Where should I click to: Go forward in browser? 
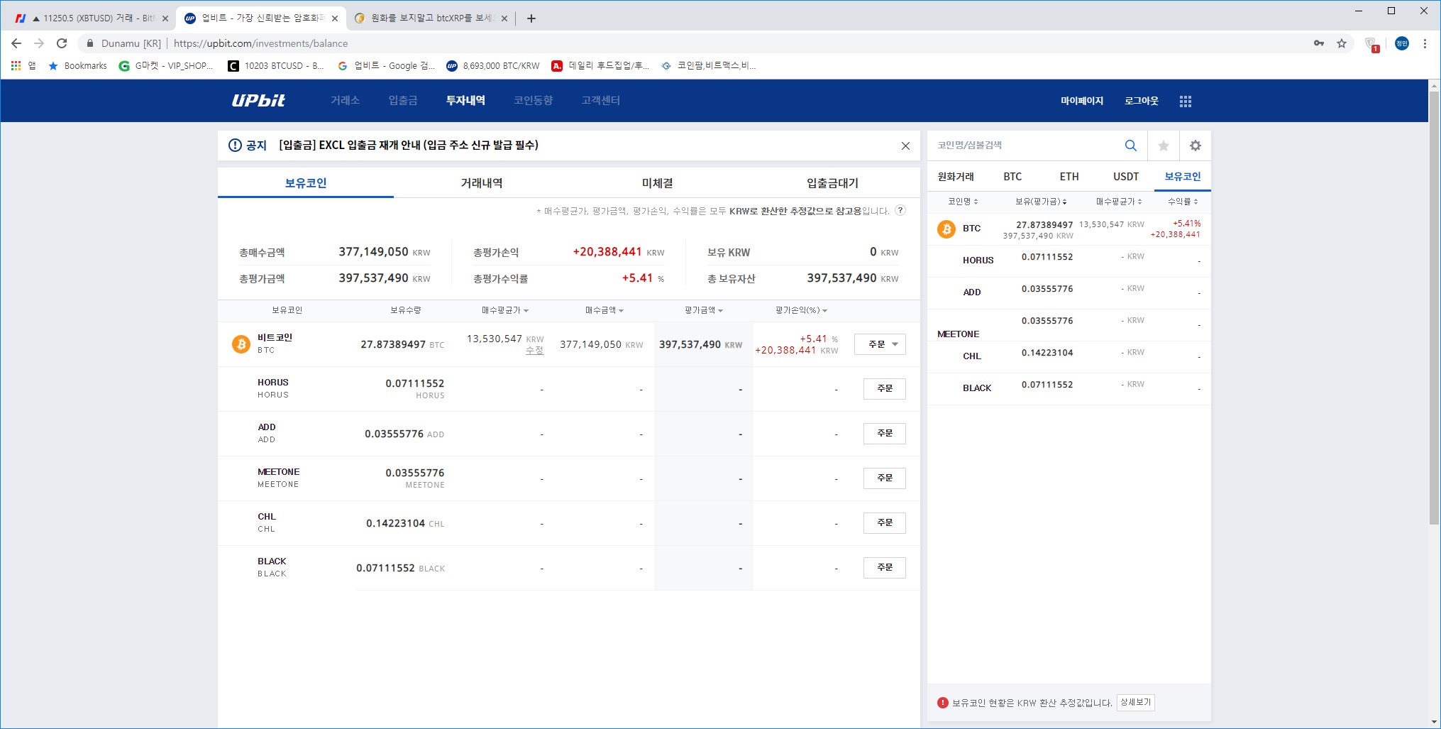[x=39, y=43]
